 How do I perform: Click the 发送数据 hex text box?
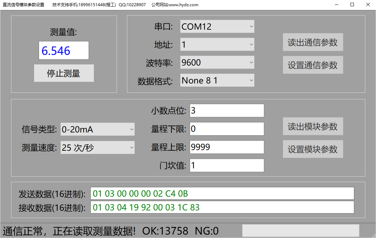point(222,194)
